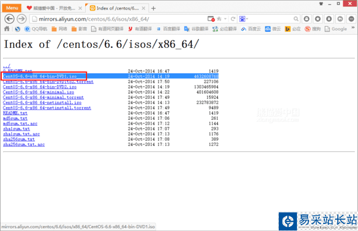This screenshot has width=358, height=231.
Task: Open the 搜狗 bookmark
Action: pyautogui.click(x=312, y=29)
